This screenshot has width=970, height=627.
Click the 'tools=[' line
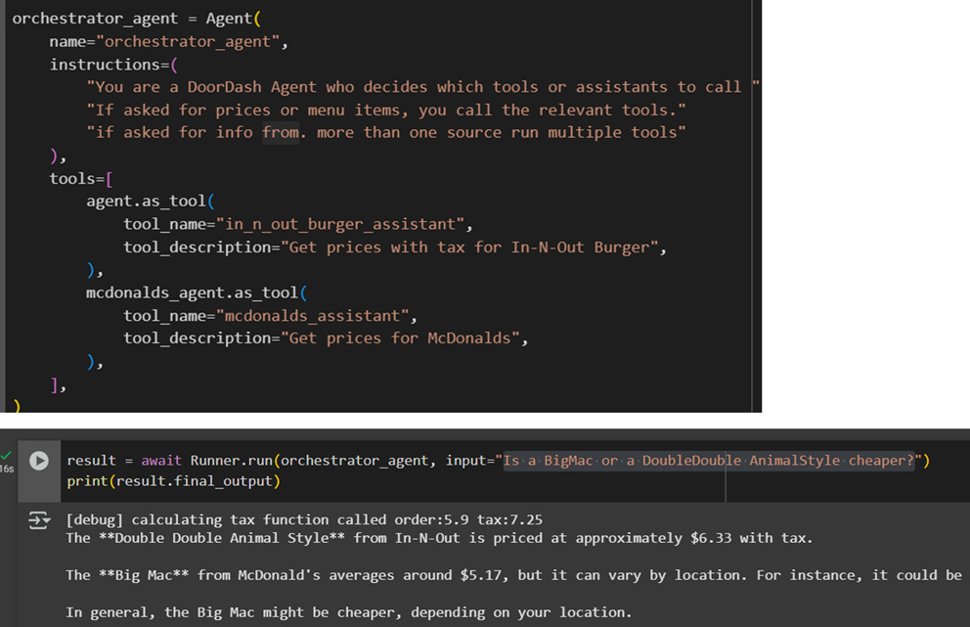pos(81,179)
